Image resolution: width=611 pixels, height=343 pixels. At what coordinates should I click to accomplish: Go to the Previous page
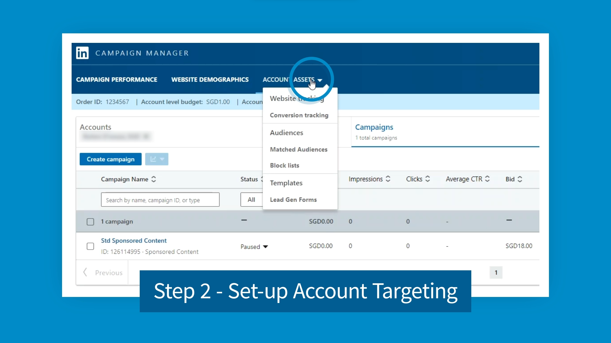click(109, 273)
